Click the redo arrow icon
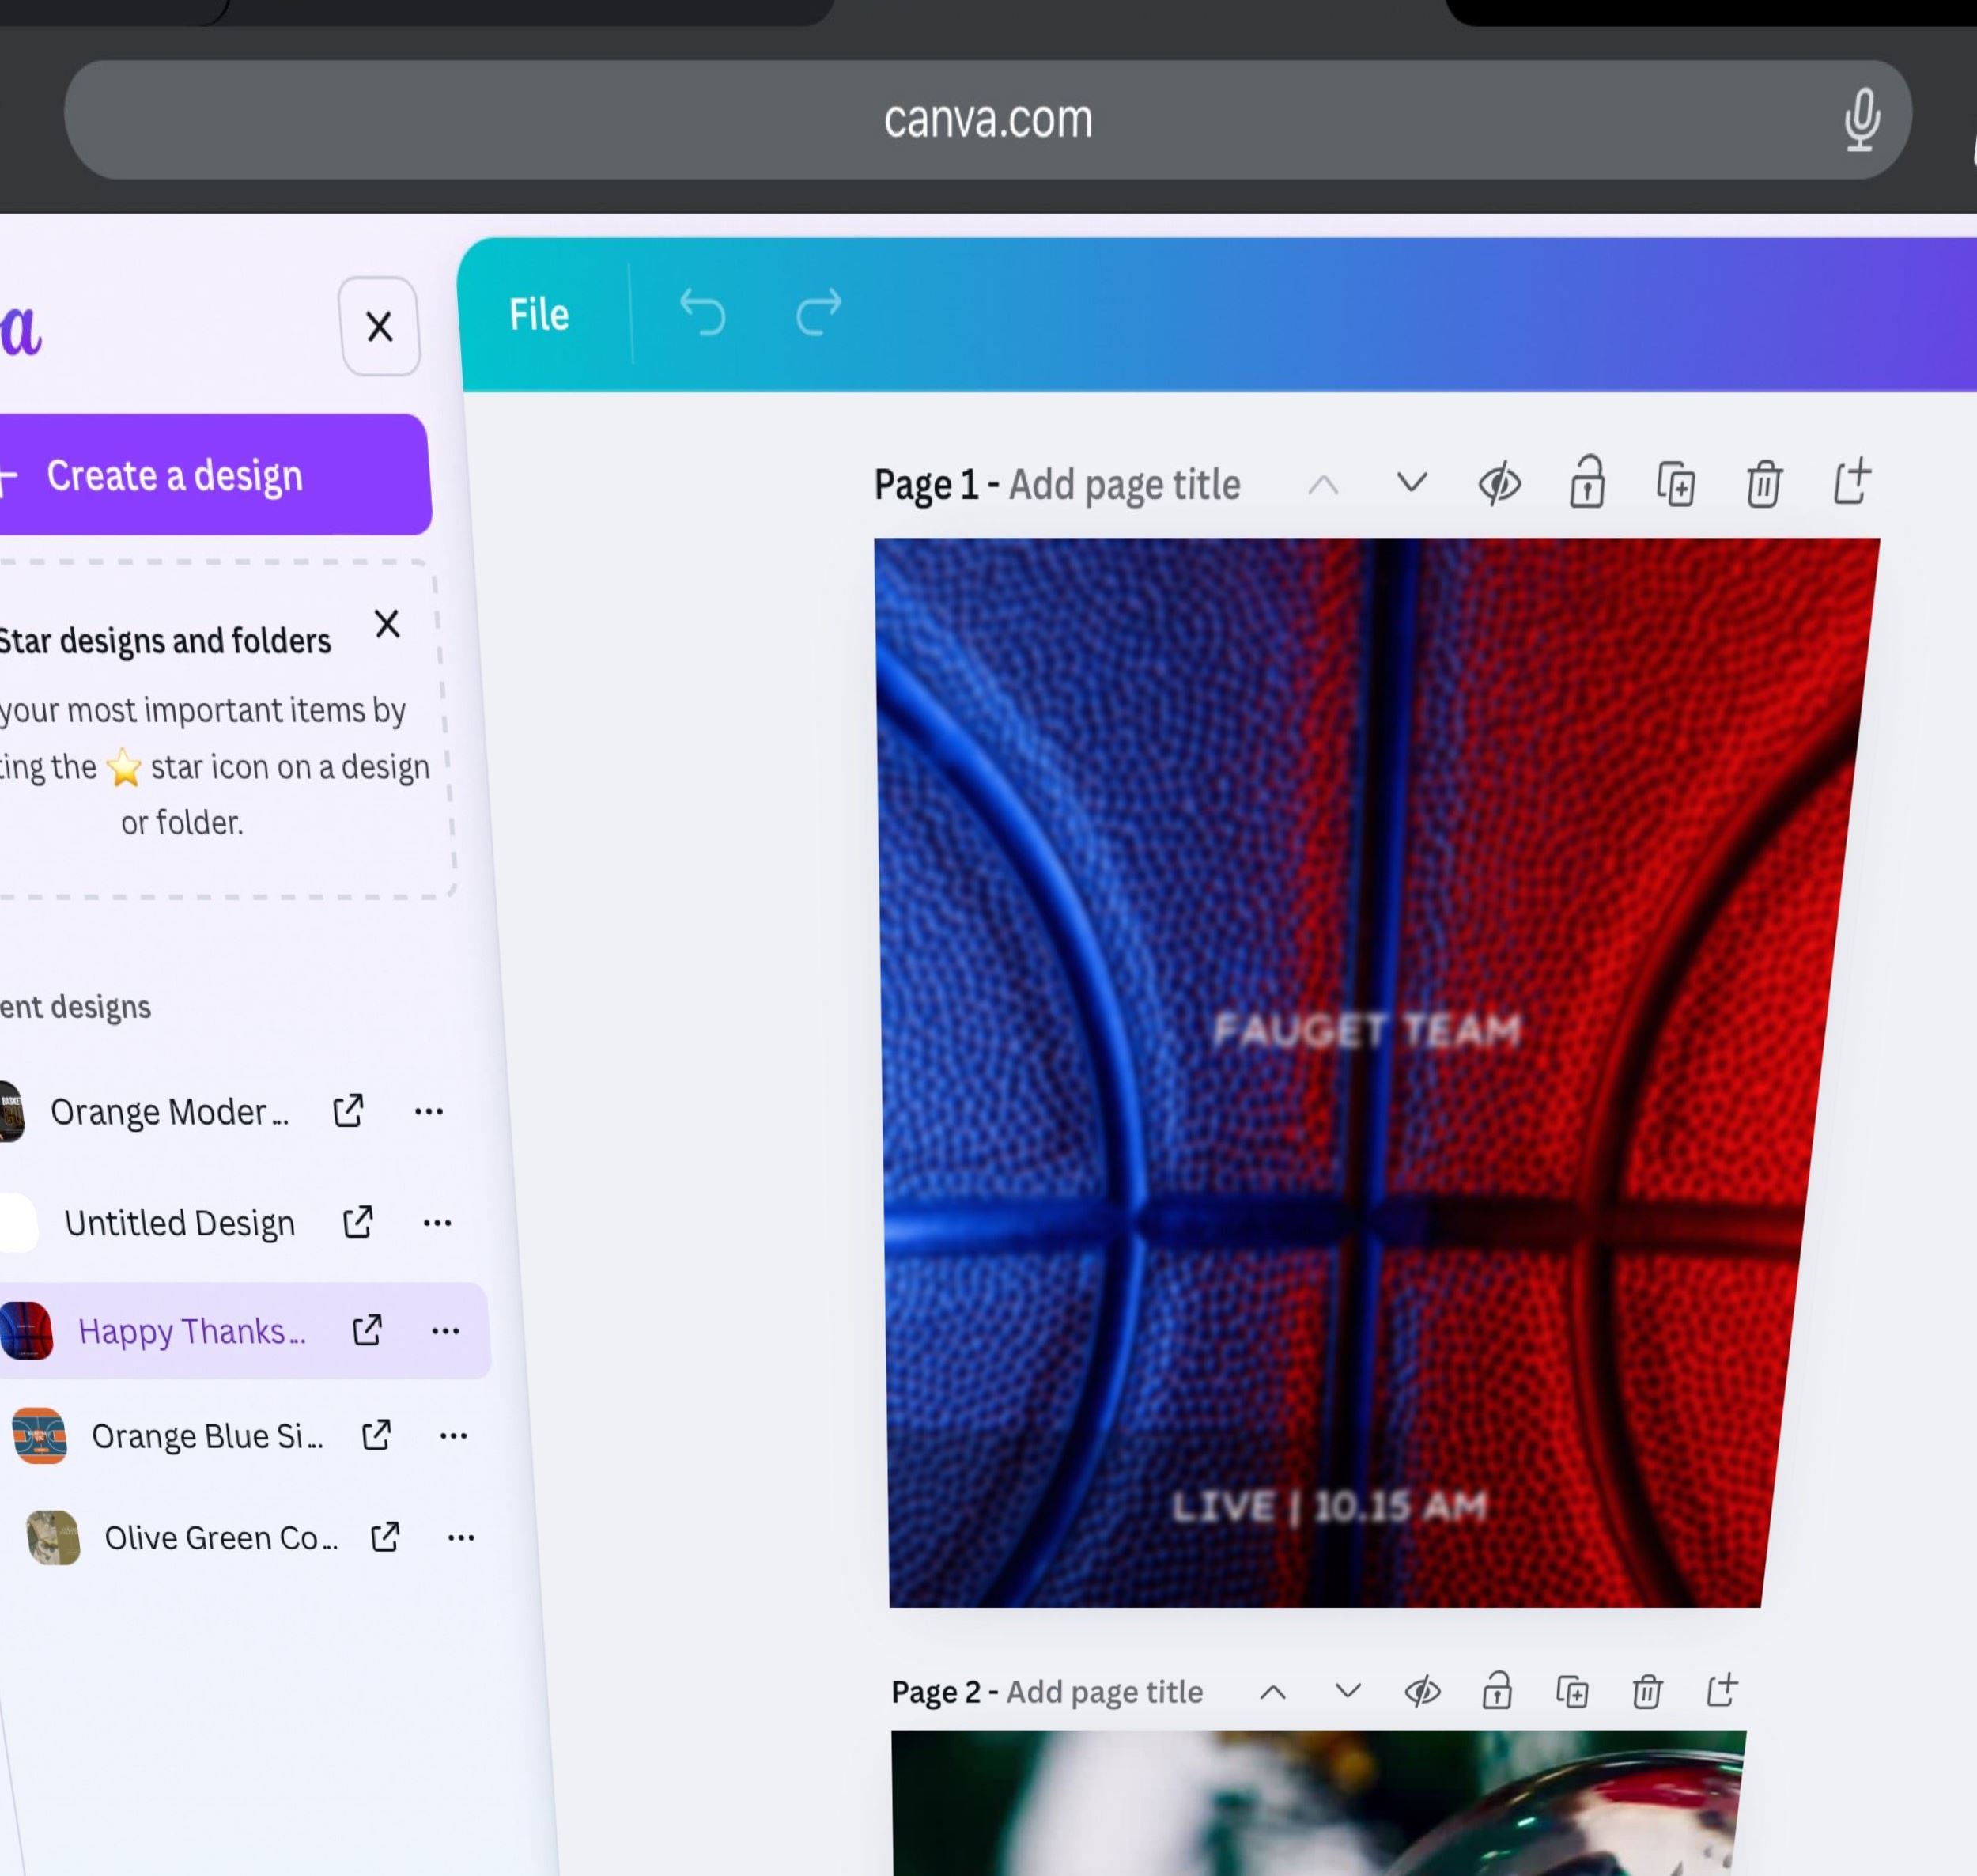 818,313
